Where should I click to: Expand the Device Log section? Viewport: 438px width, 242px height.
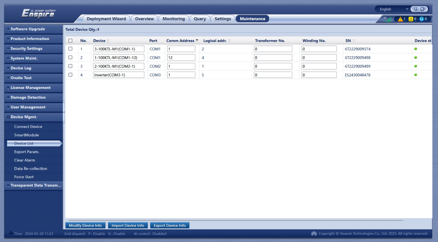pyautogui.click(x=33, y=68)
